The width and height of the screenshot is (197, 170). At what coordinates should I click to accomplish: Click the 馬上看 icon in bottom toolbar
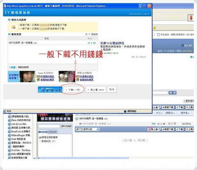[153, 129]
